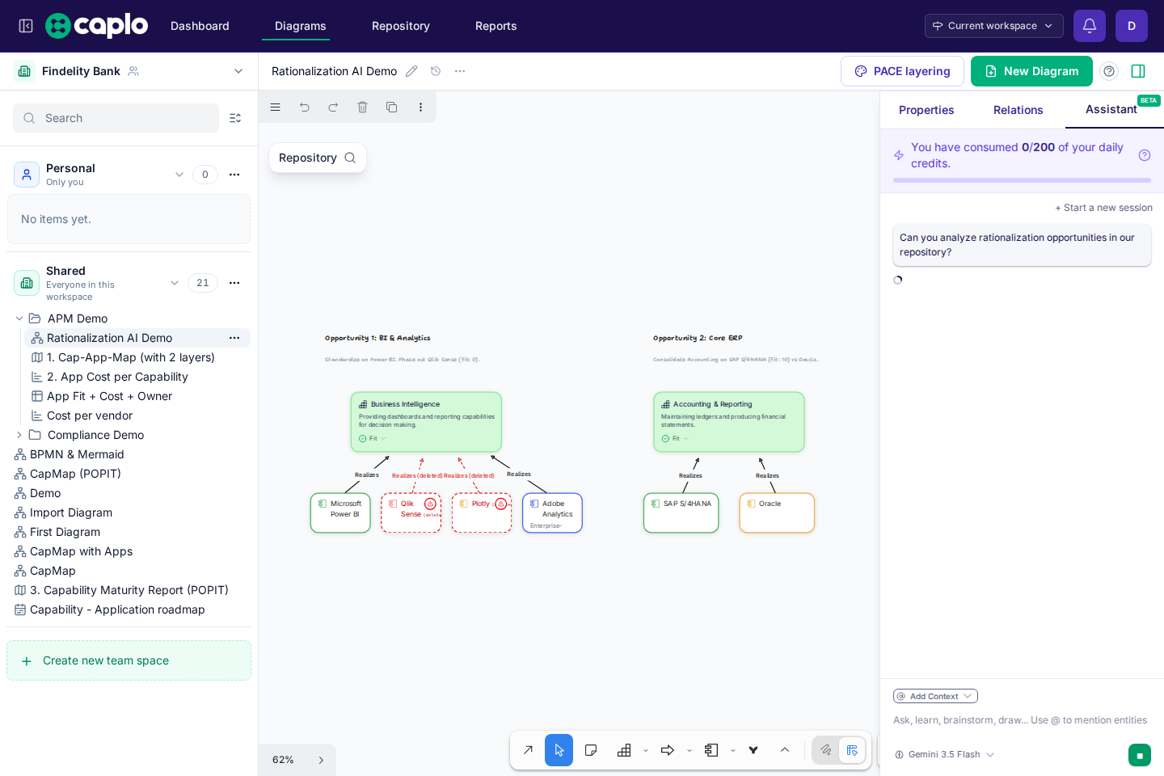
Task: Open dropdown beside component shape tool
Action: (x=732, y=751)
